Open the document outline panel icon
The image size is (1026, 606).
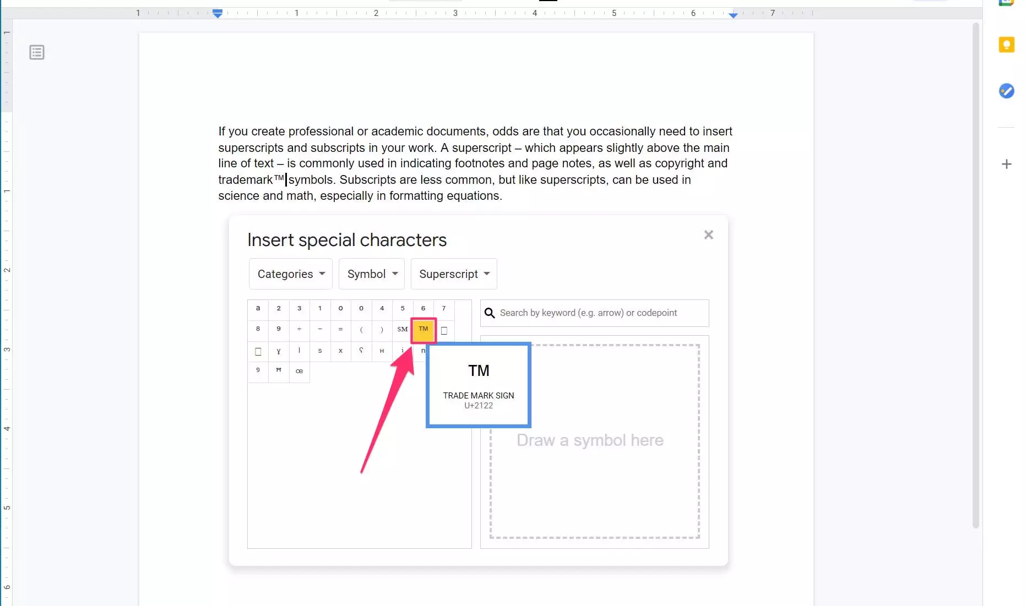[x=37, y=53]
